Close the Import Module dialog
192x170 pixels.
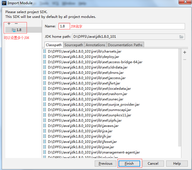pos(185,2)
